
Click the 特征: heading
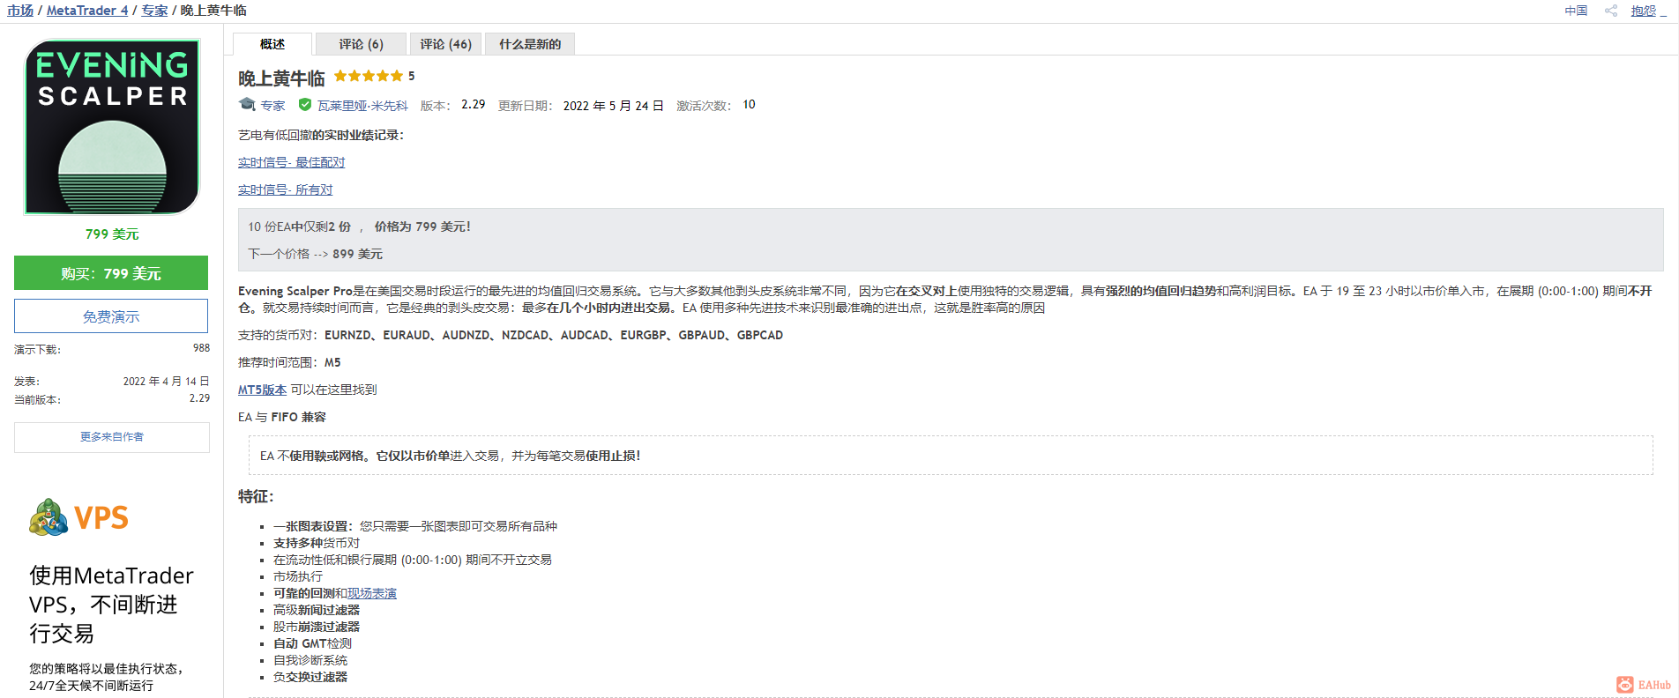click(256, 496)
